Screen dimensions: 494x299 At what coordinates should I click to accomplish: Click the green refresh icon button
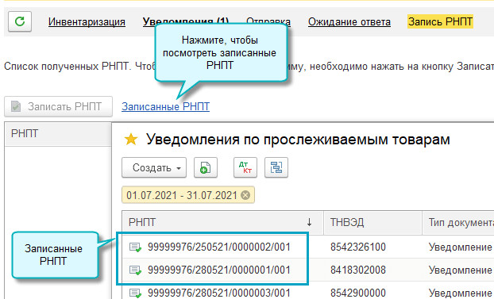tap(20, 21)
